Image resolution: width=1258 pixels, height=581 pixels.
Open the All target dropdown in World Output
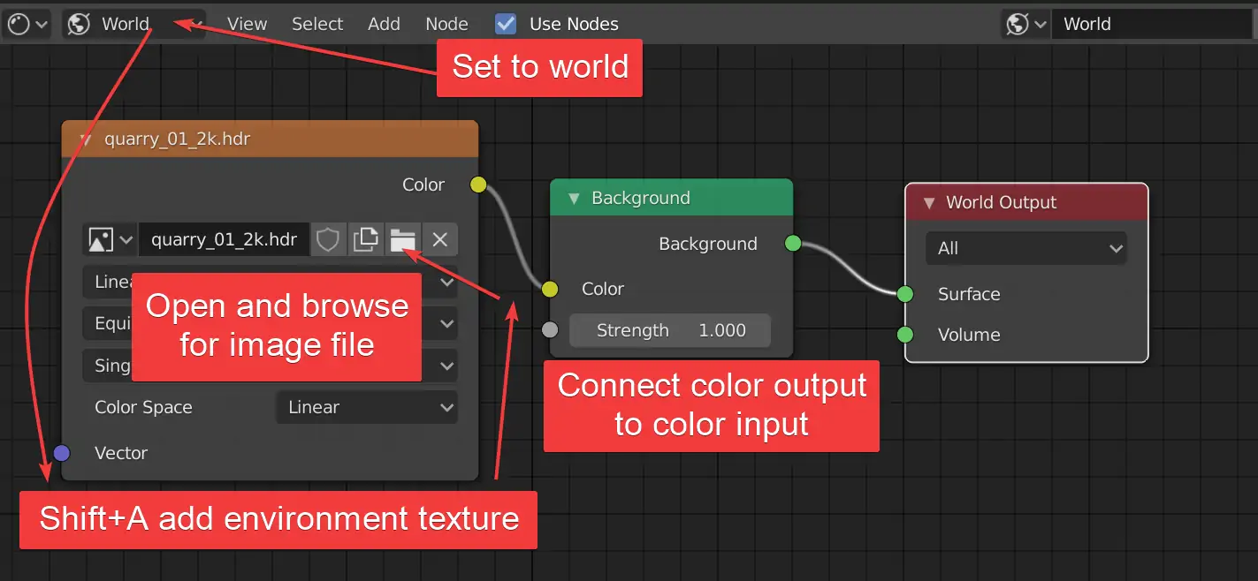click(1025, 248)
